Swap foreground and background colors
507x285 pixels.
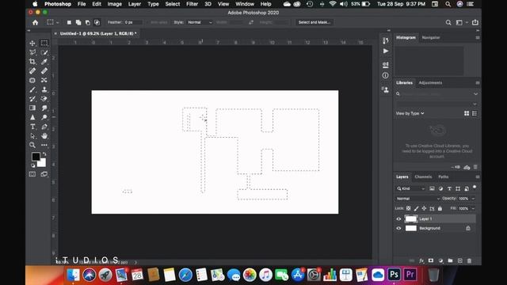click(44, 154)
